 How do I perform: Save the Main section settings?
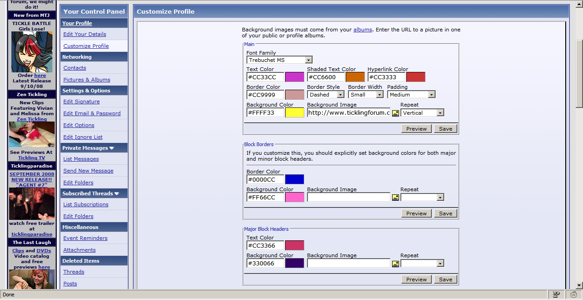pyautogui.click(x=445, y=129)
